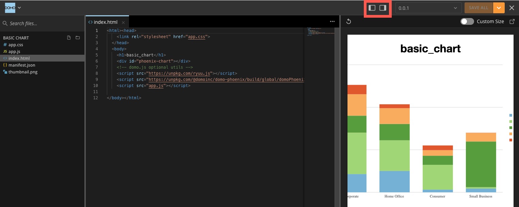Switch to the index.html tab
This screenshot has height=207, width=519.
[106, 22]
